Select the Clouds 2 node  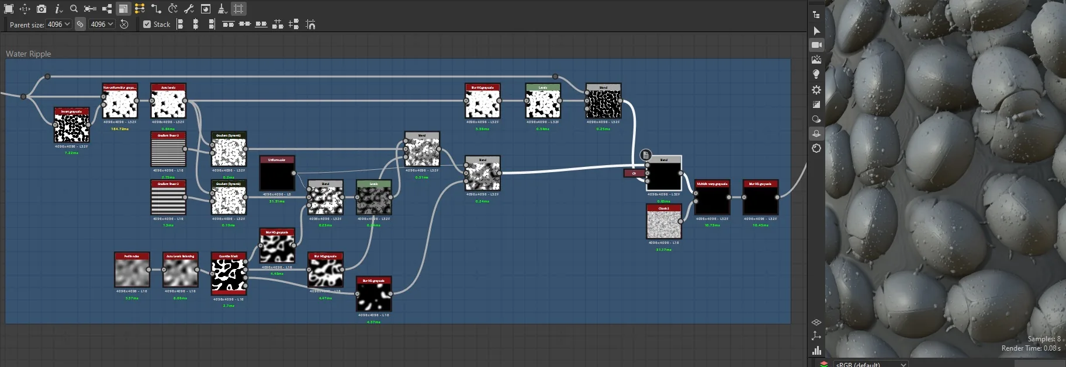tap(664, 222)
